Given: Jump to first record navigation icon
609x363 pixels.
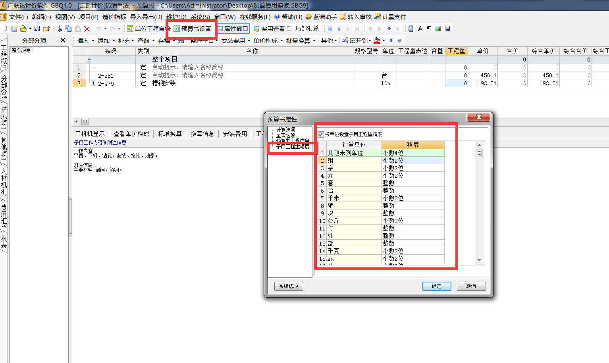Looking at the screenshot, I should pyautogui.click(x=330, y=29).
